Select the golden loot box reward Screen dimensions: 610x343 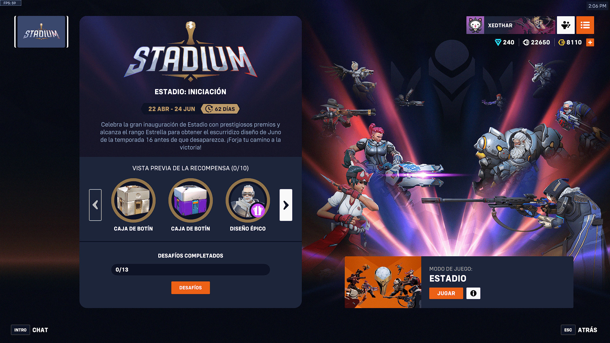(x=133, y=200)
